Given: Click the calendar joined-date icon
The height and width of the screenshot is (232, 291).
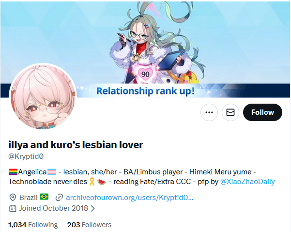Looking at the screenshot, I should point(13,208).
